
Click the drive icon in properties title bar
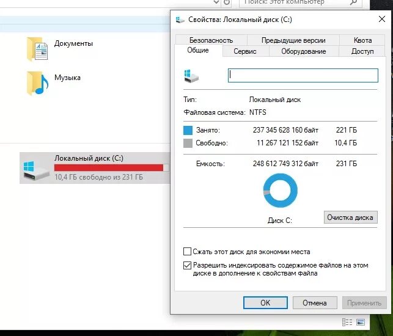click(x=180, y=20)
